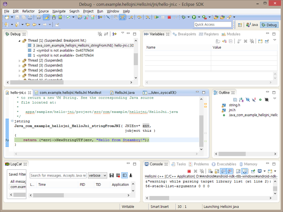Screen dimensions: 283x212
Task: Expand Thread [2] (Suspended)
Action: tap(19, 61)
